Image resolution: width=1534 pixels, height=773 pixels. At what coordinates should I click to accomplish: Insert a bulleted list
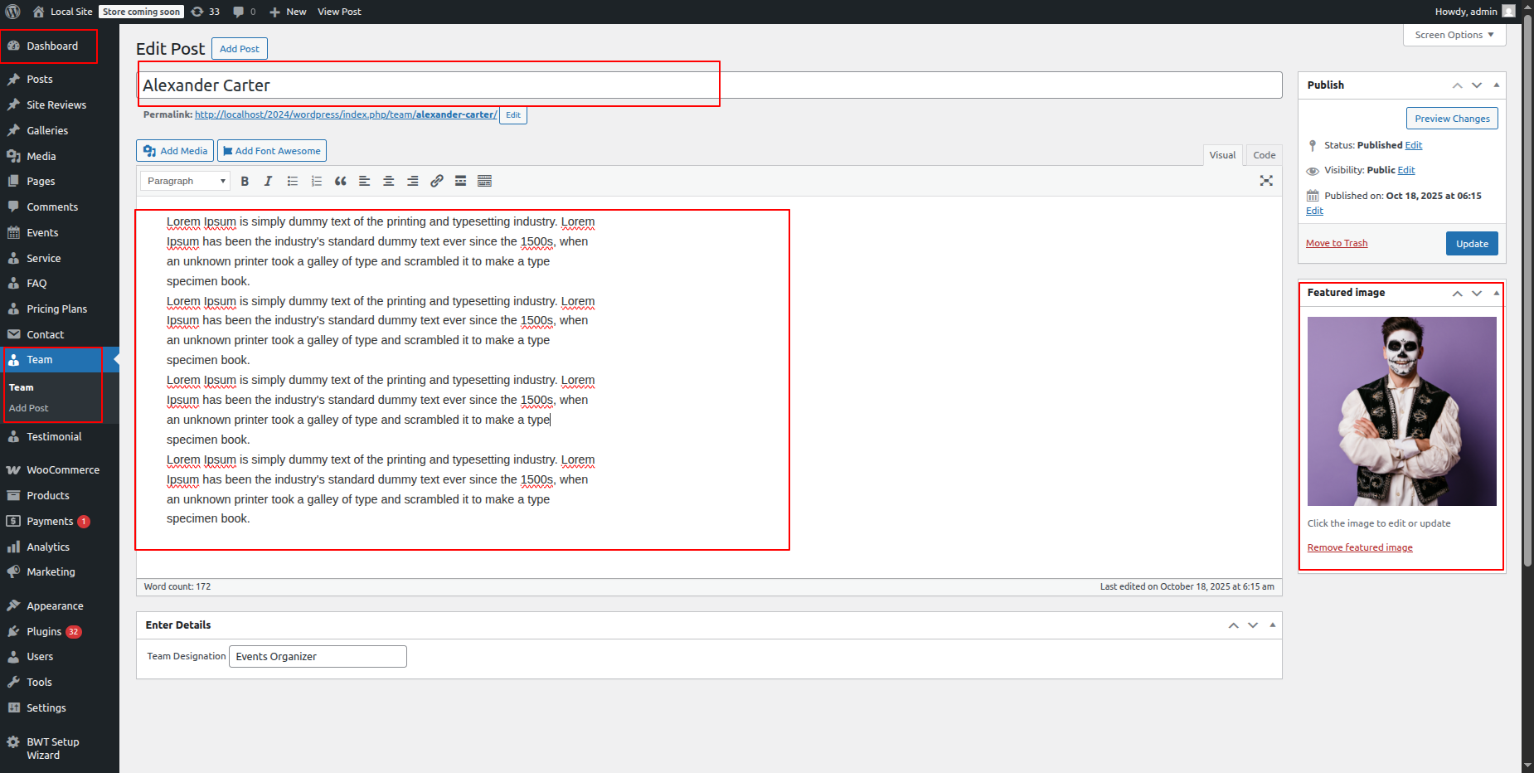292,181
